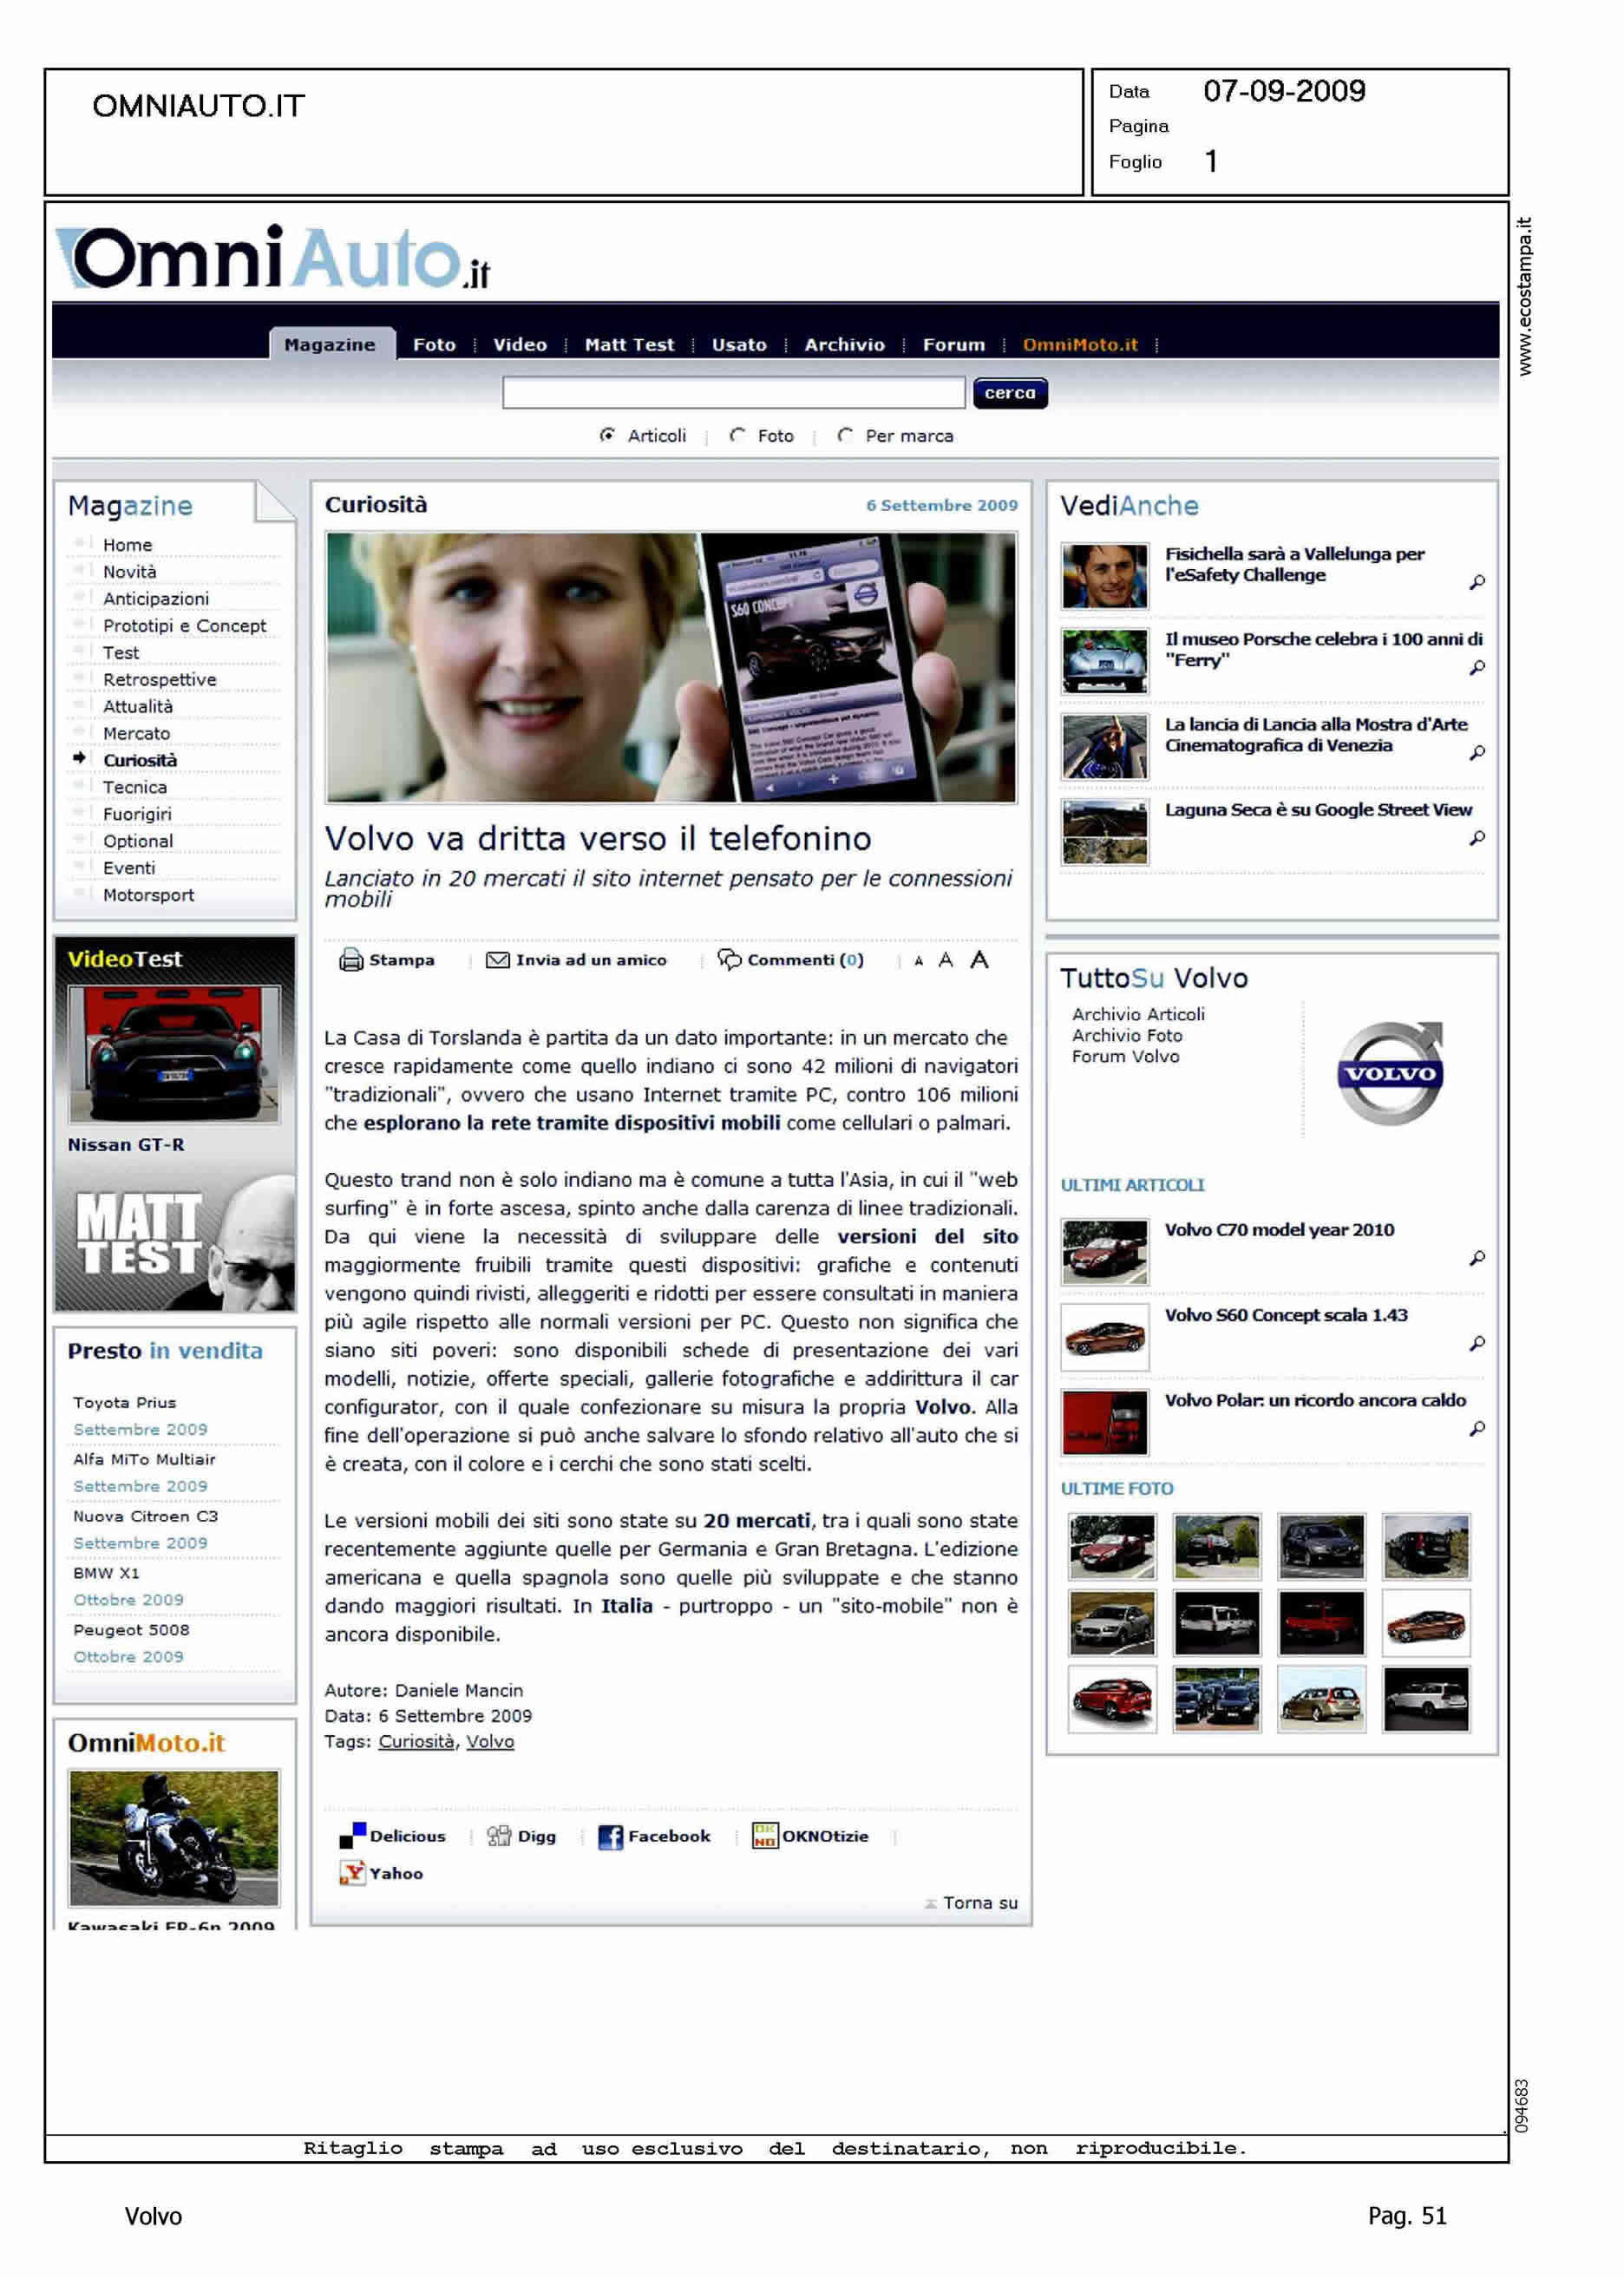Click magnifier icon next to Fisichella article
1624x2279 pixels.
[x=1476, y=582]
